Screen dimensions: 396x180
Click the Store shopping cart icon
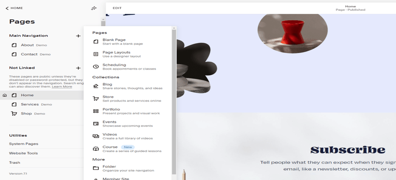coord(95,99)
